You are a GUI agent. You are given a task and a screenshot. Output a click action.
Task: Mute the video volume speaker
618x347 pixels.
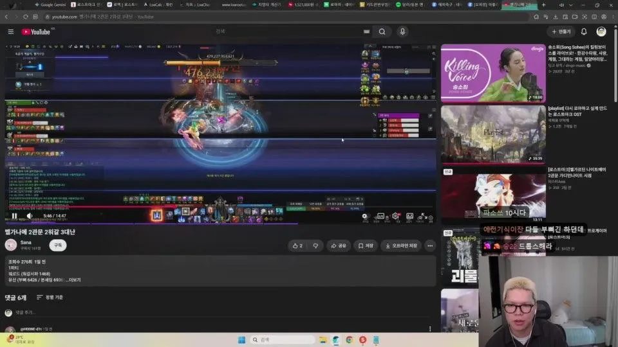click(30, 216)
